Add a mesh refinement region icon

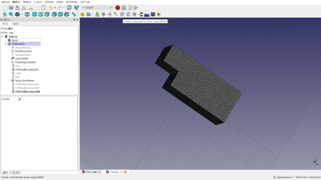134,14
